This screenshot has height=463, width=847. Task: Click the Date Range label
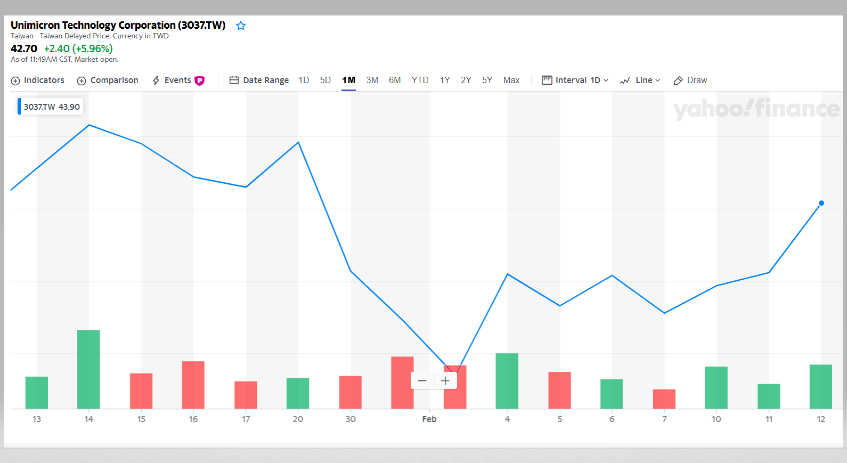click(266, 80)
